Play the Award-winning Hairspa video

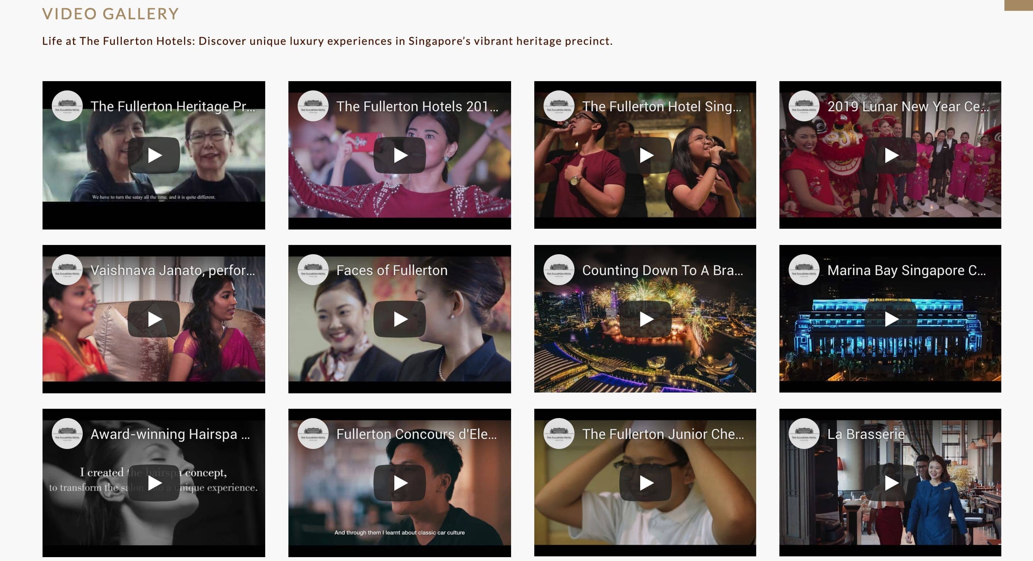[x=153, y=483]
